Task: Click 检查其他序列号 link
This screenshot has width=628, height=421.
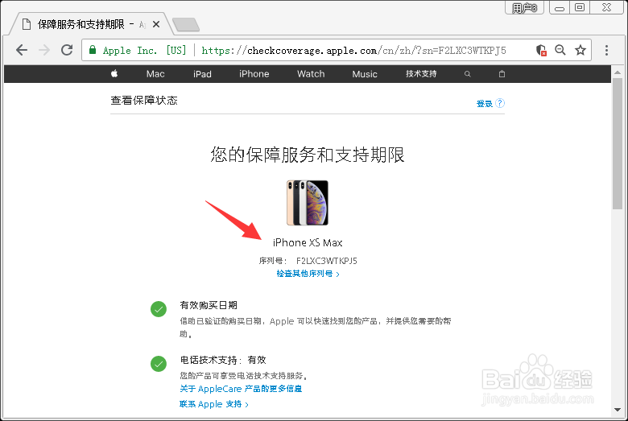Action: pyautogui.click(x=308, y=274)
